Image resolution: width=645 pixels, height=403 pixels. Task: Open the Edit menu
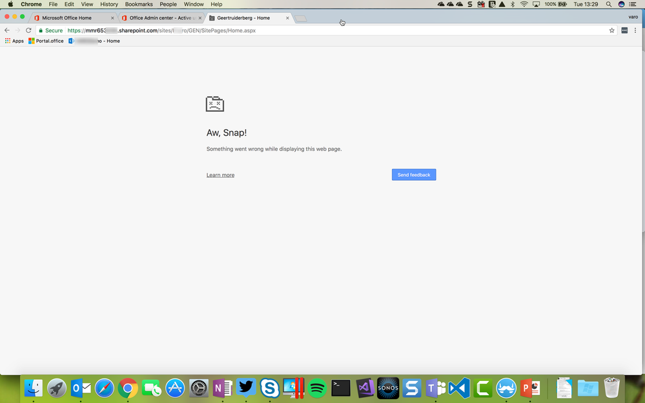[x=69, y=4]
